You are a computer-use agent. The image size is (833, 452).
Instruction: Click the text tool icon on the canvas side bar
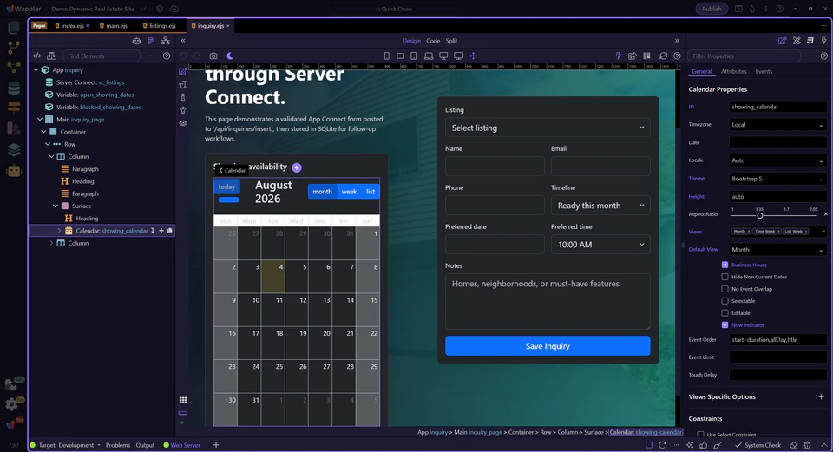[183, 84]
